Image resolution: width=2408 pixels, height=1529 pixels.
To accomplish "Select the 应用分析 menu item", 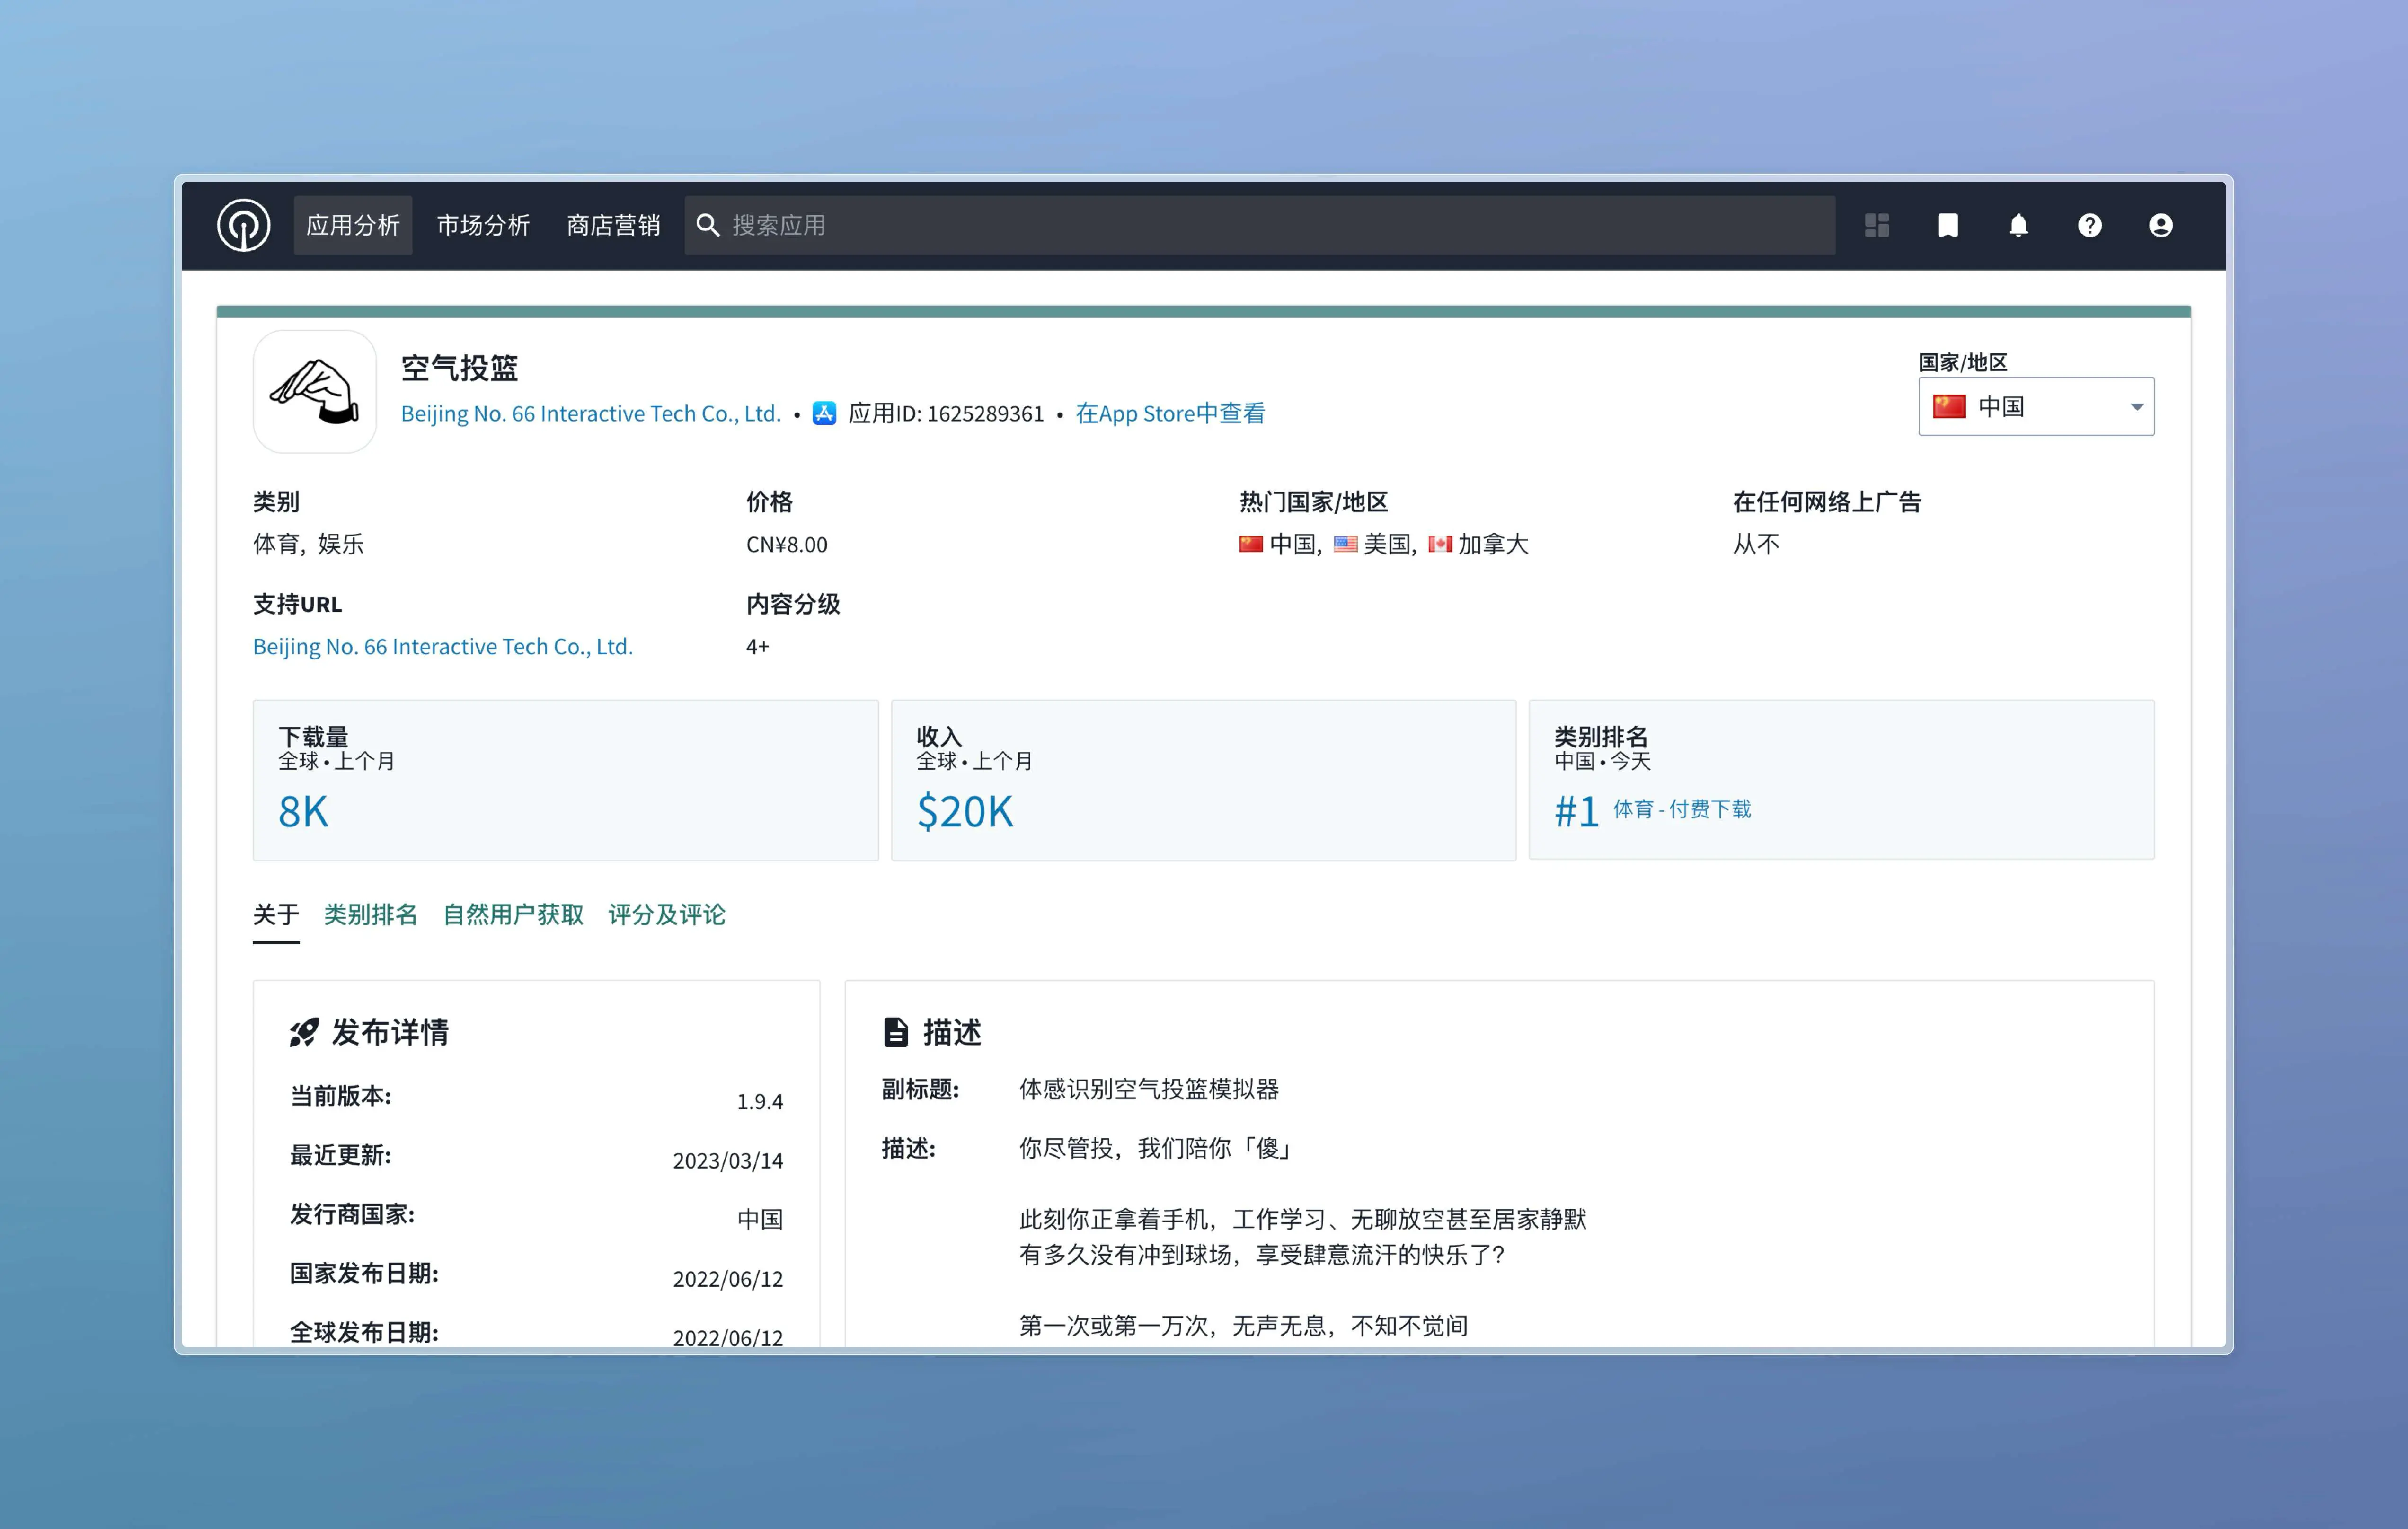I will (x=353, y=226).
